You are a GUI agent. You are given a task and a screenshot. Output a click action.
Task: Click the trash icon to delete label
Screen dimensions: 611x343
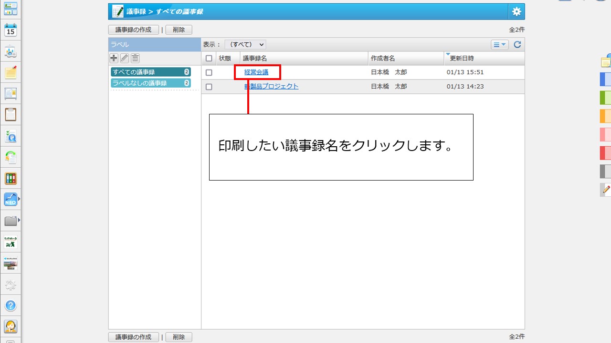135,58
